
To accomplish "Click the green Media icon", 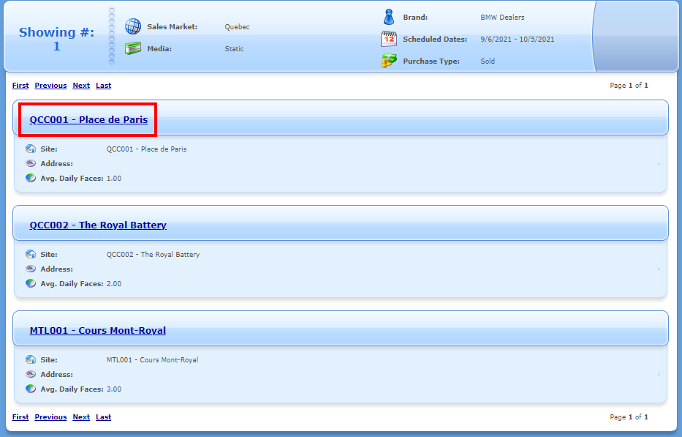I will (x=132, y=49).
